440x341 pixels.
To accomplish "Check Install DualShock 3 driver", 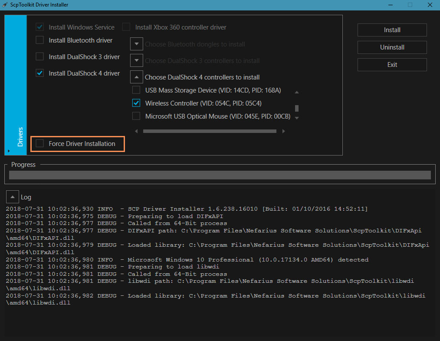I will point(40,57).
